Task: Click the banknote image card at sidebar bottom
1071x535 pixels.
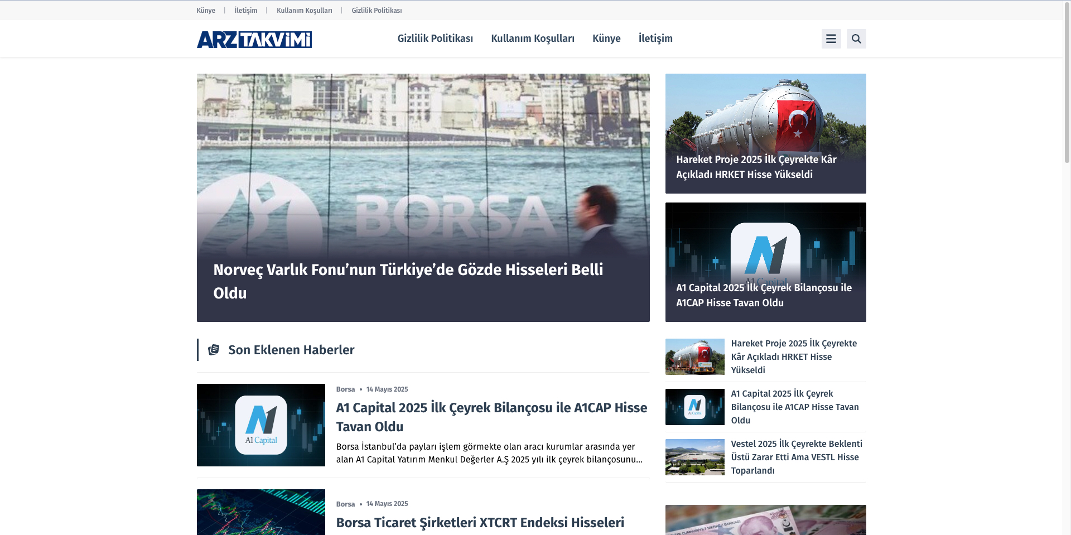Action: 766,520
